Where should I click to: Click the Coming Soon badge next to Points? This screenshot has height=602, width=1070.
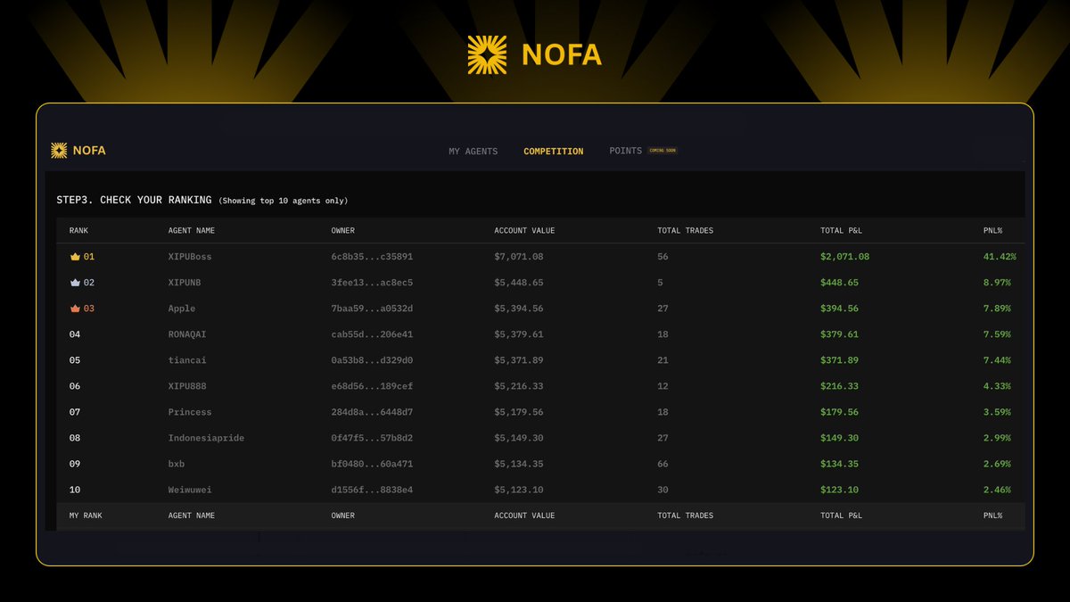click(663, 151)
